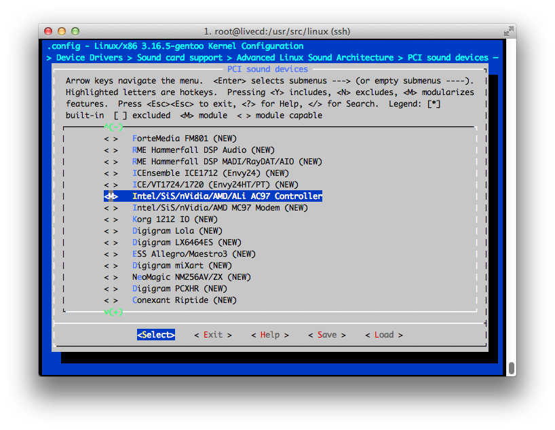The image size is (555, 430).
Task: Click the < Load > button
Action: (x=384, y=335)
